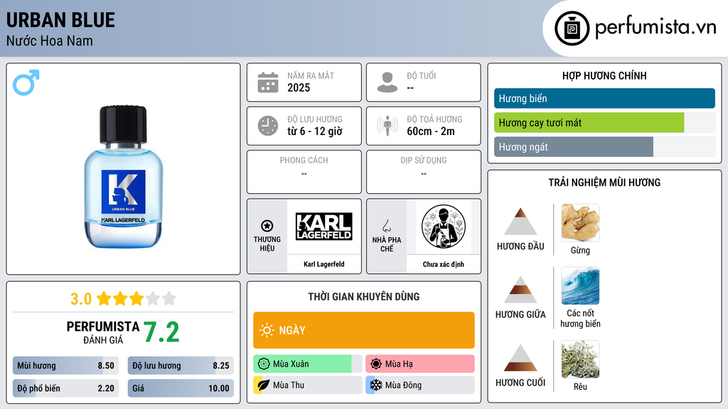Screen dimensions: 728x409
Task: Click the clock icon for Độ lưu hương
Action: pyautogui.click(x=268, y=126)
